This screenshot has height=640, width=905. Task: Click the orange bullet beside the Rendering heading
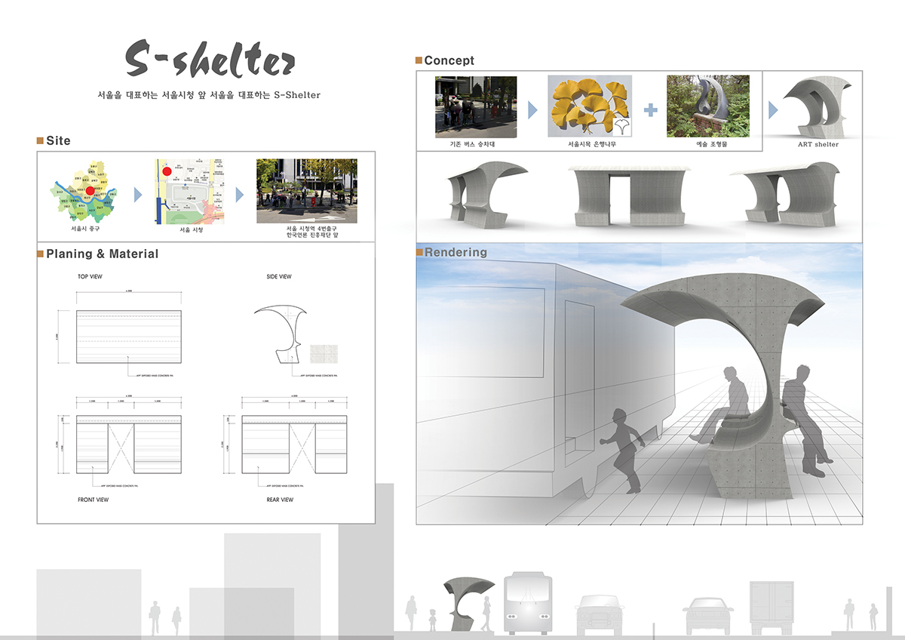(419, 252)
